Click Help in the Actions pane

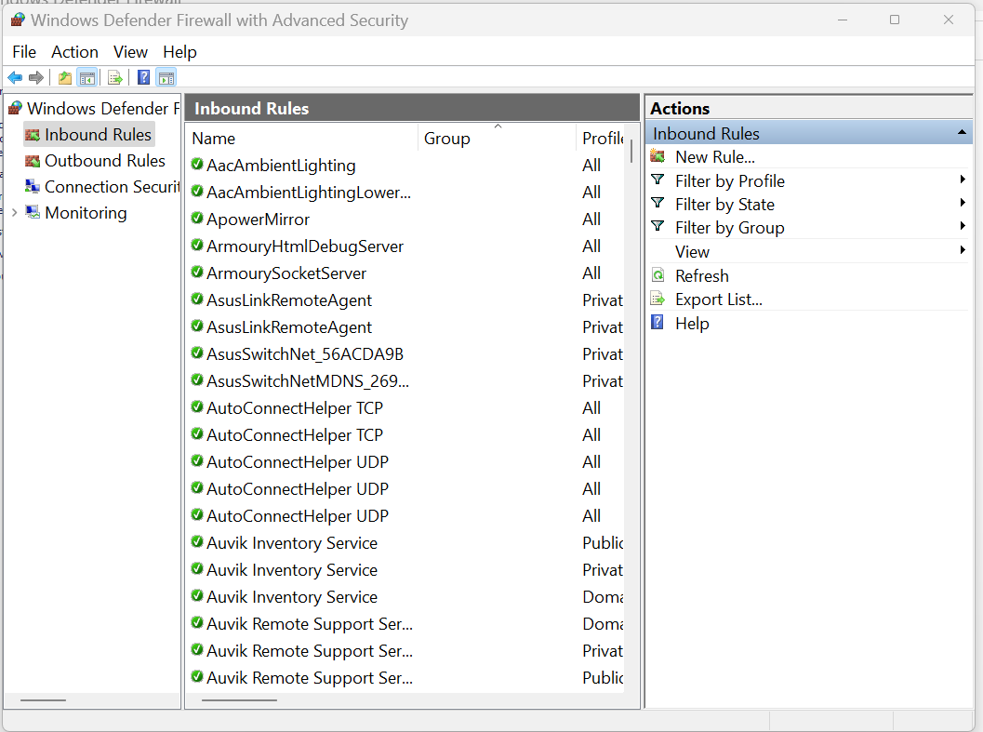[692, 324]
